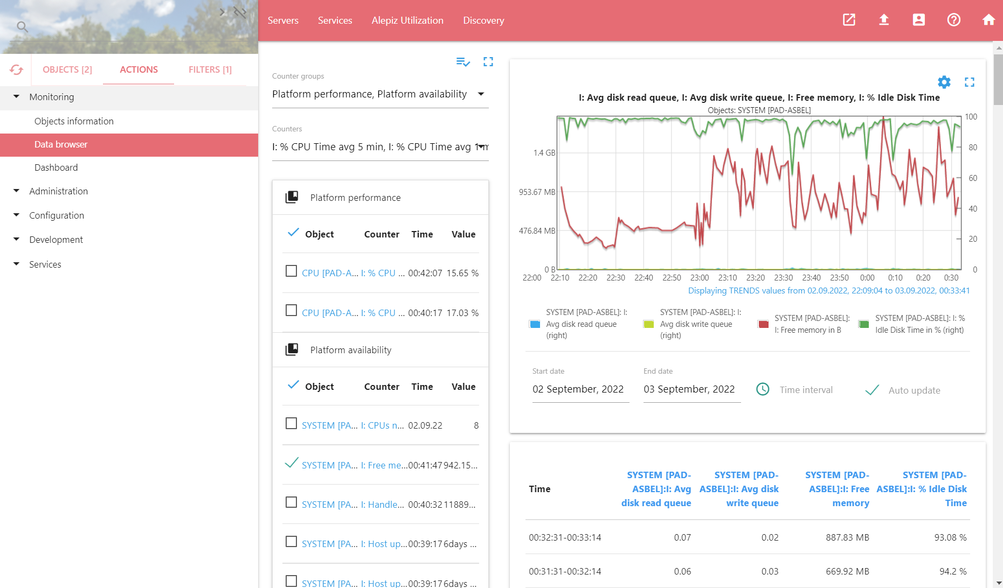This screenshot has height=588, width=1003.
Task: Open graph settings gear icon
Action: (944, 82)
